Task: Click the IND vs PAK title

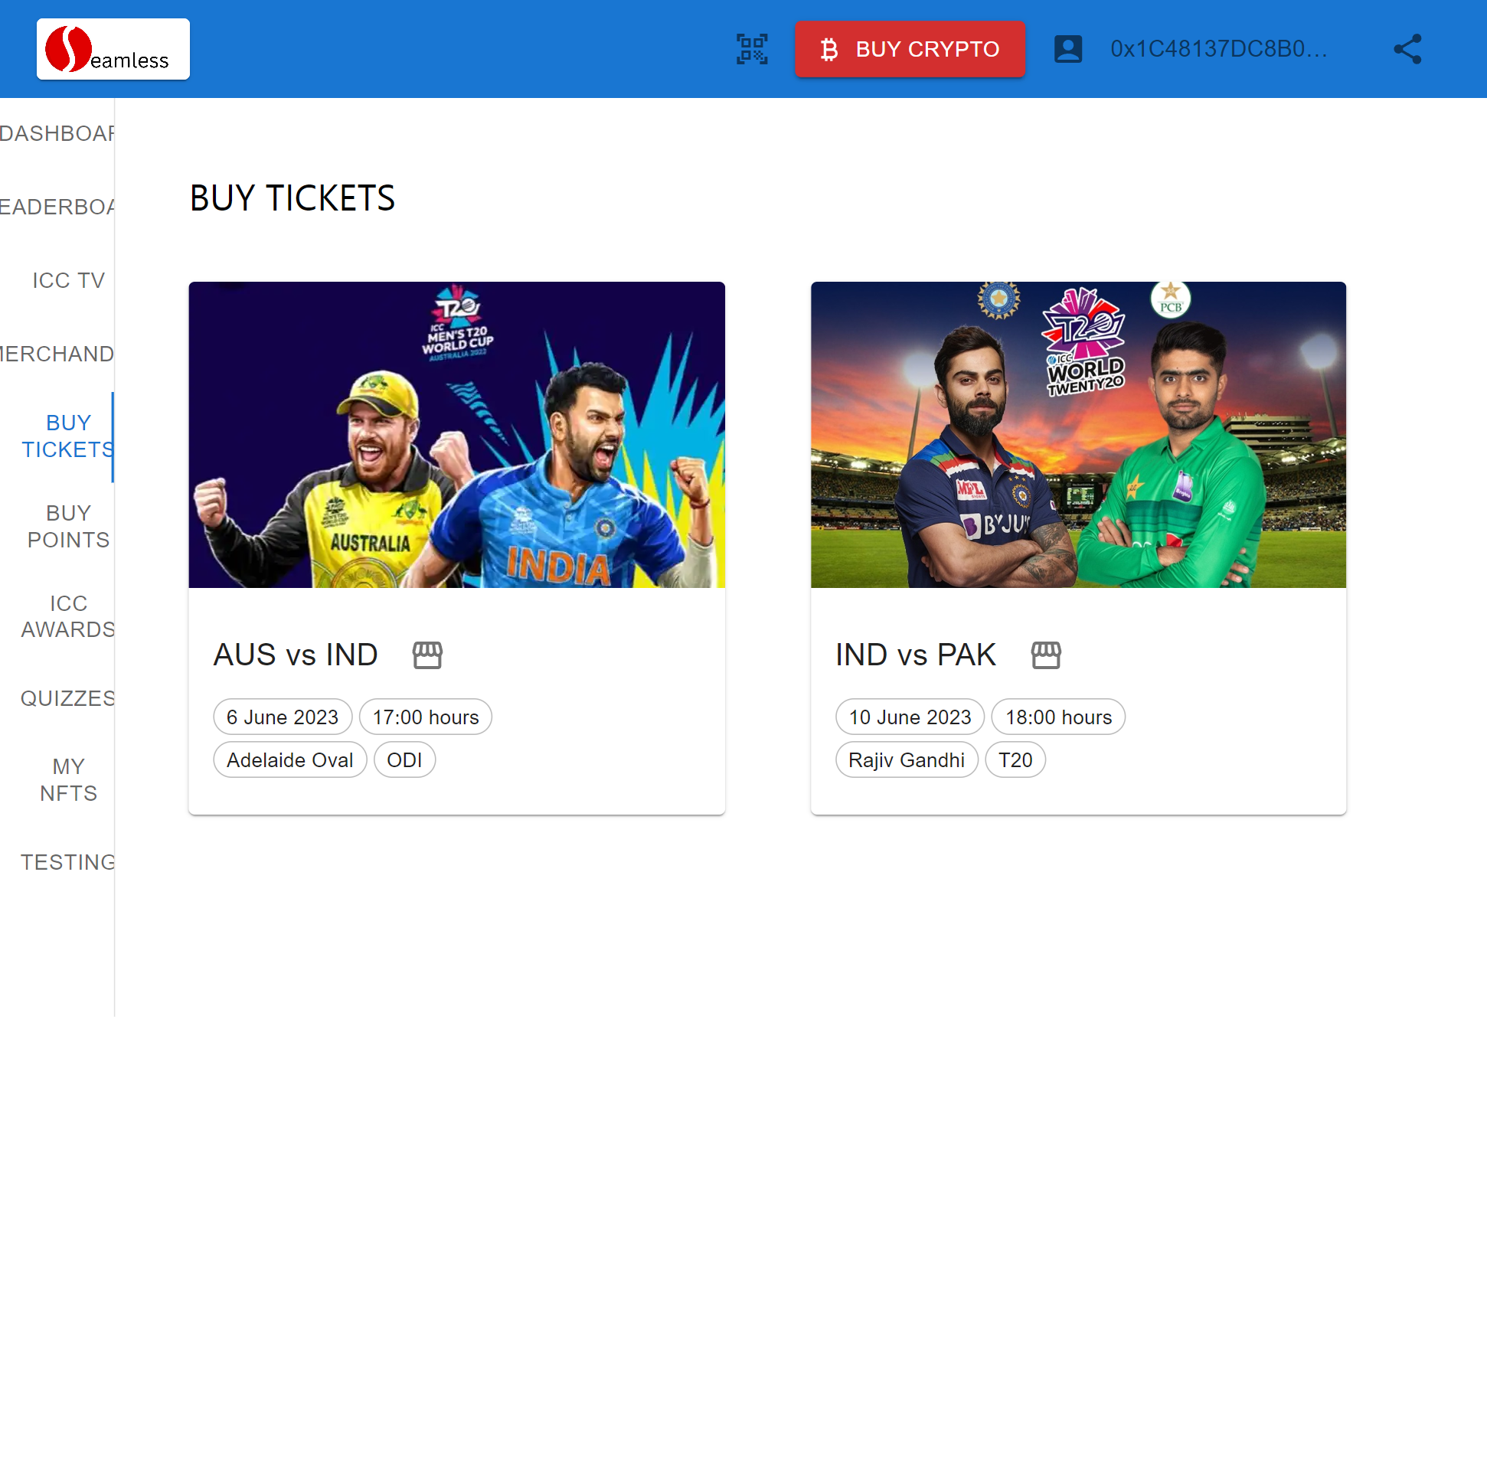Action: click(915, 655)
